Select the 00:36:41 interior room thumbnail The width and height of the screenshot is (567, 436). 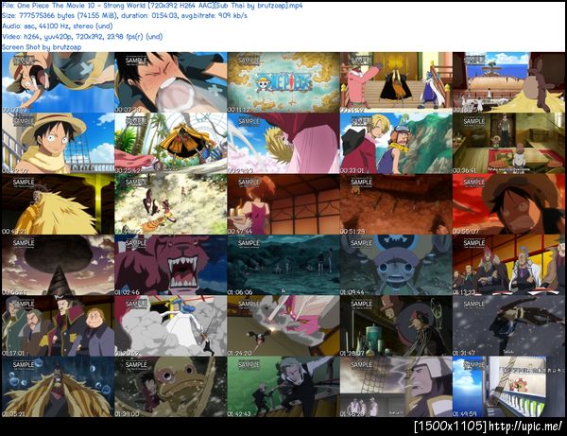pyautogui.click(x=508, y=143)
